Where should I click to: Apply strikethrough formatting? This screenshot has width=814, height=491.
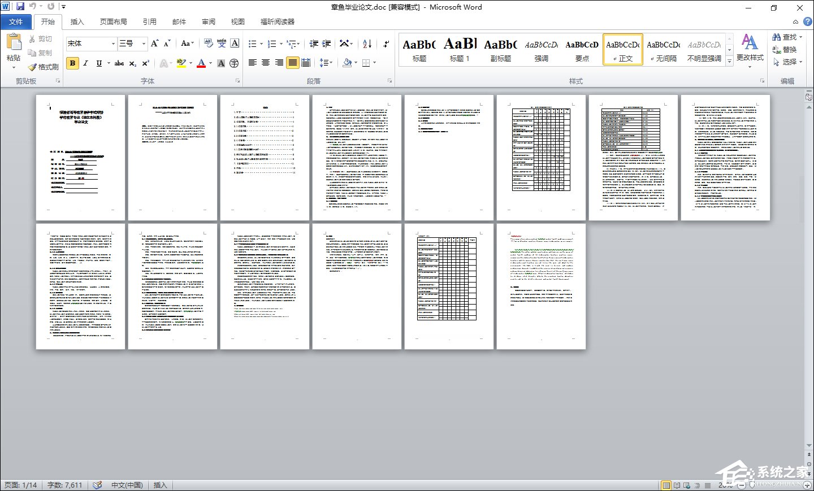(x=119, y=63)
